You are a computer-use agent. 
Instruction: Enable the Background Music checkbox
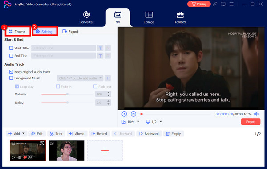pyautogui.click(x=11, y=78)
